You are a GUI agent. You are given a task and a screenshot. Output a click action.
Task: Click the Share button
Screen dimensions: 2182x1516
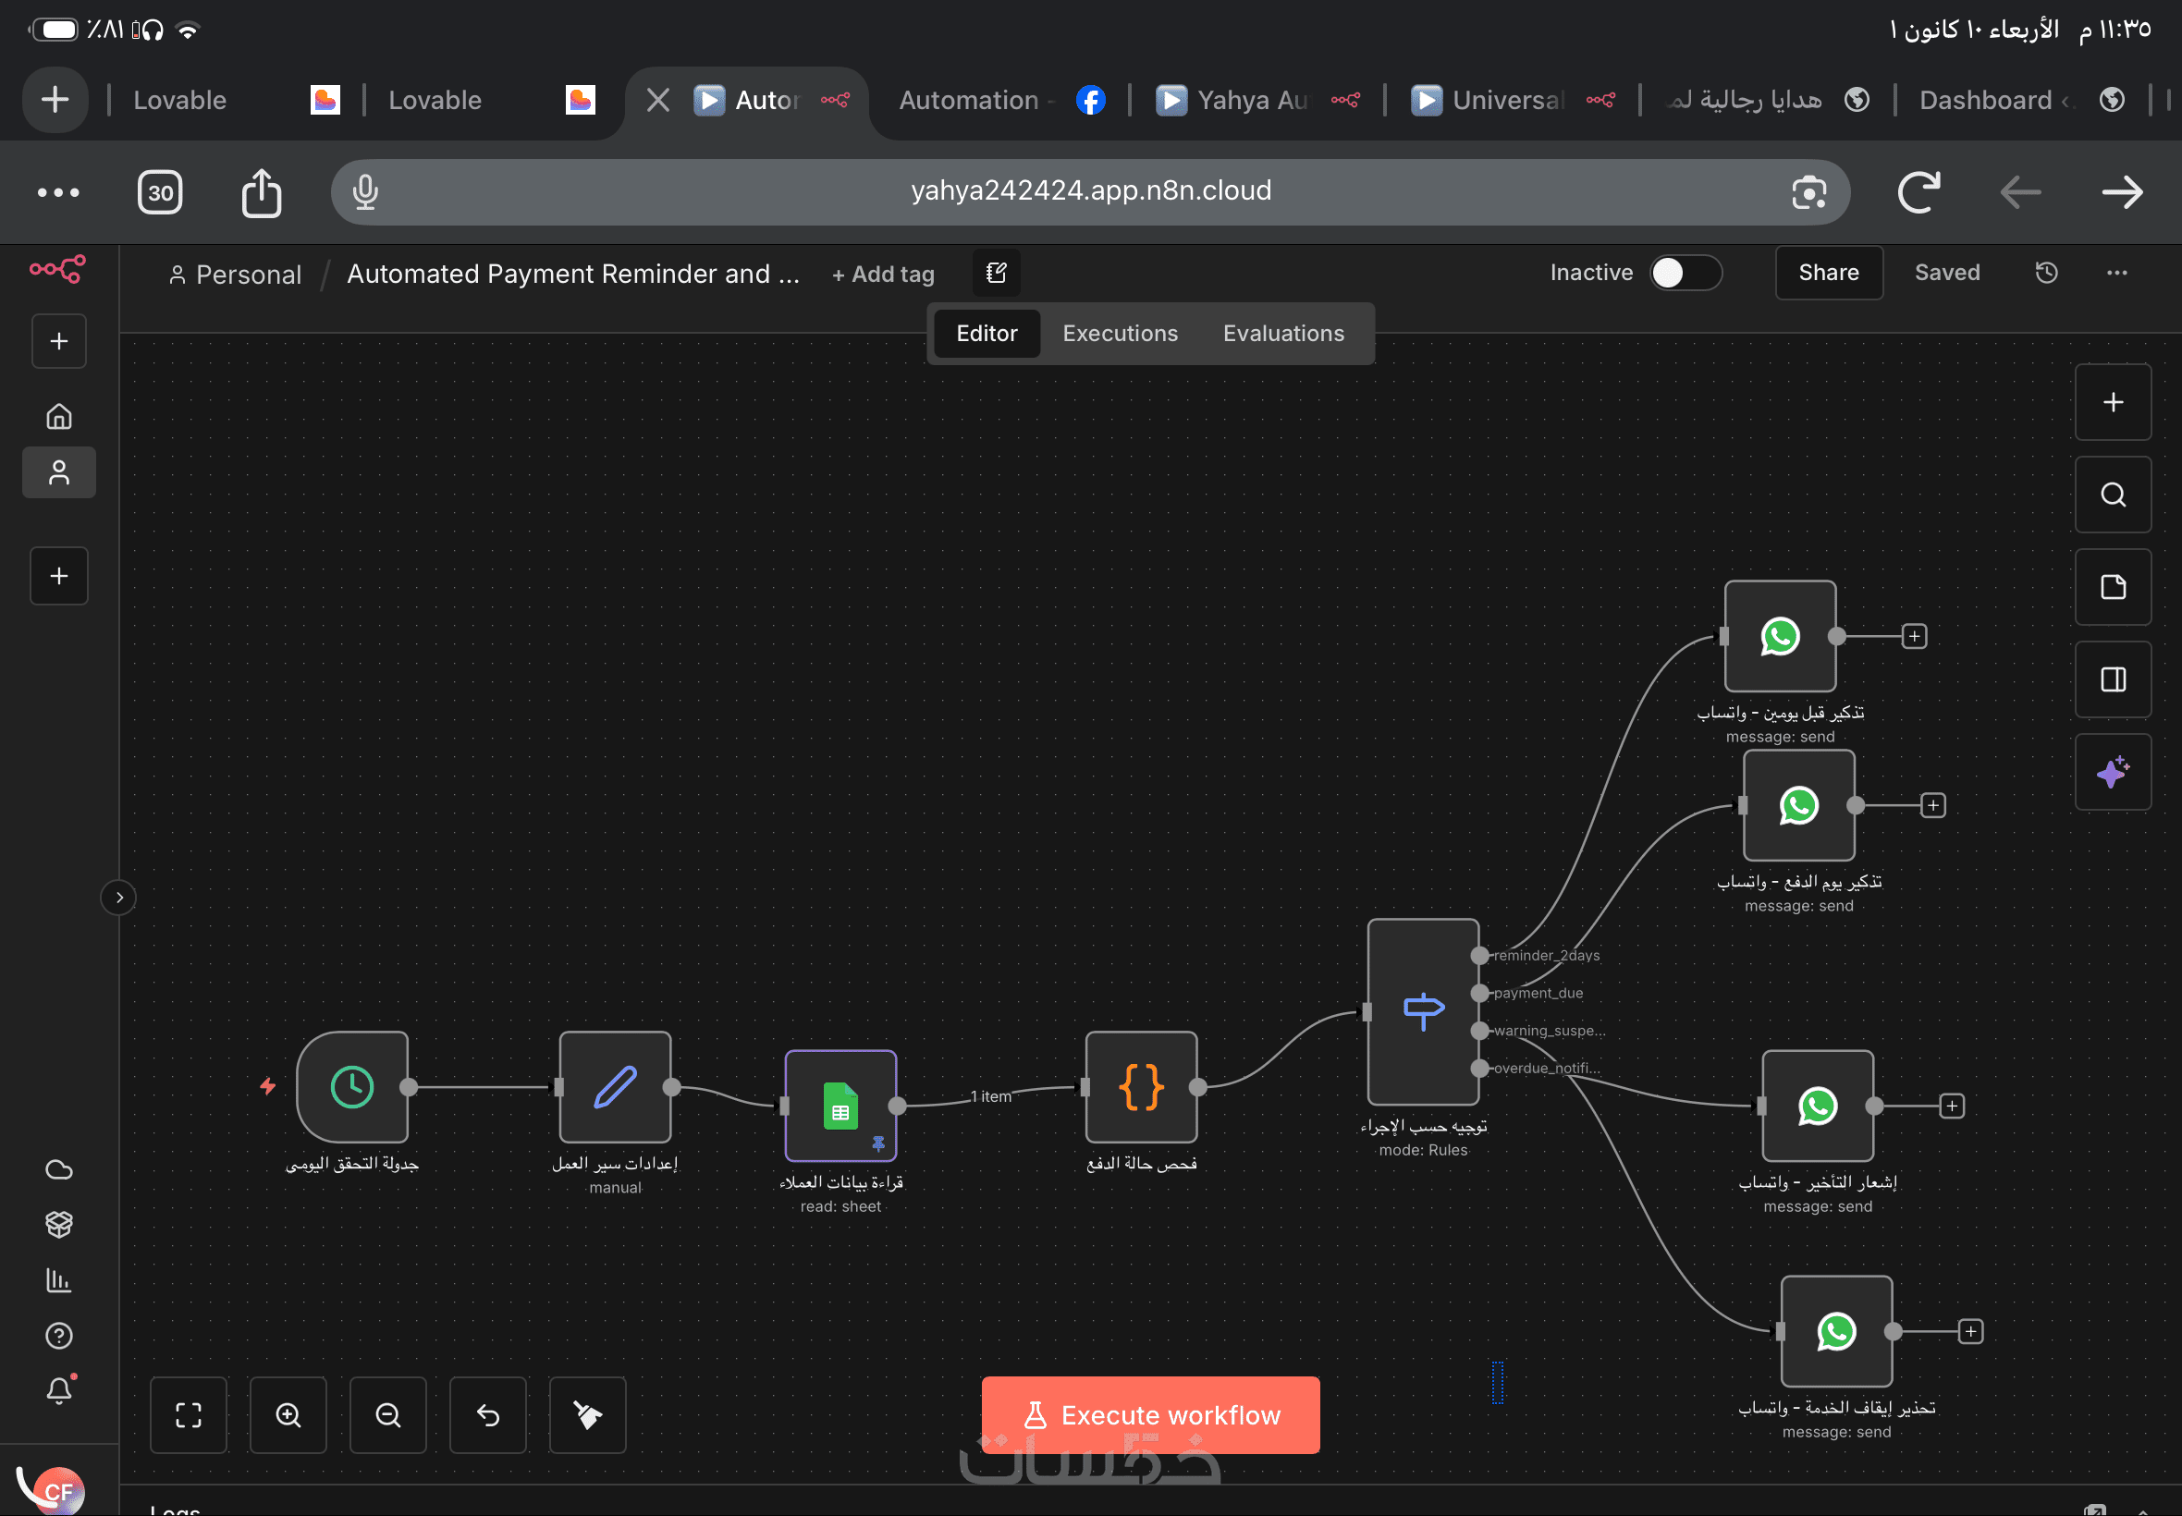tap(1828, 274)
